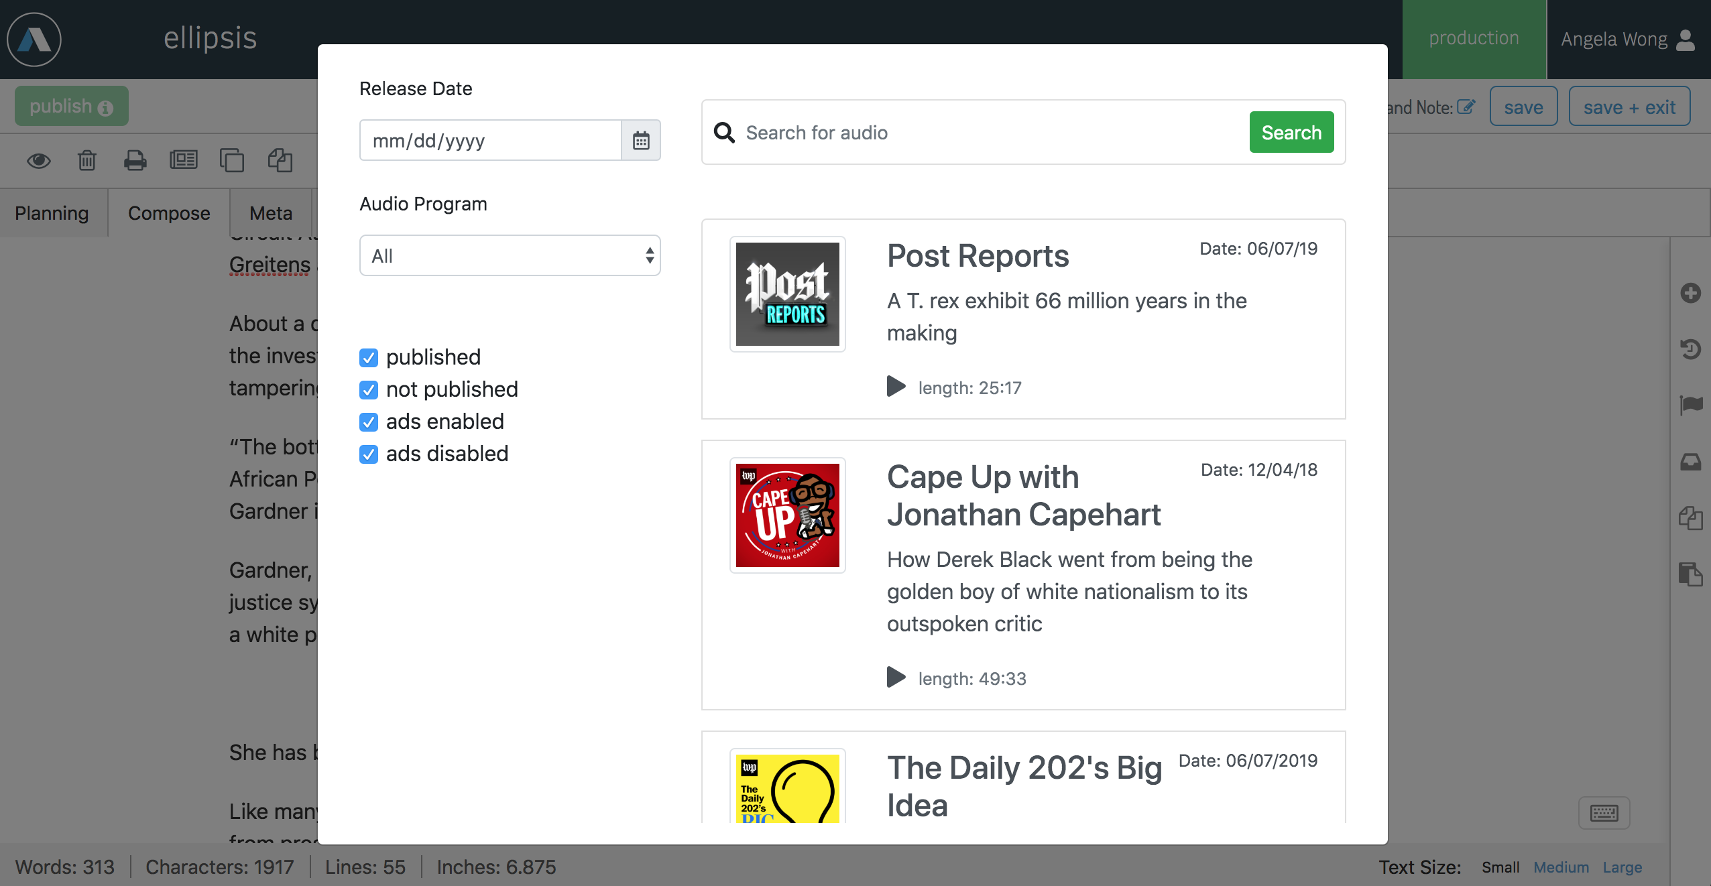Uncheck the published checkbox
Image resolution: width=1711 pixels, height=886 pixels.
369,358
